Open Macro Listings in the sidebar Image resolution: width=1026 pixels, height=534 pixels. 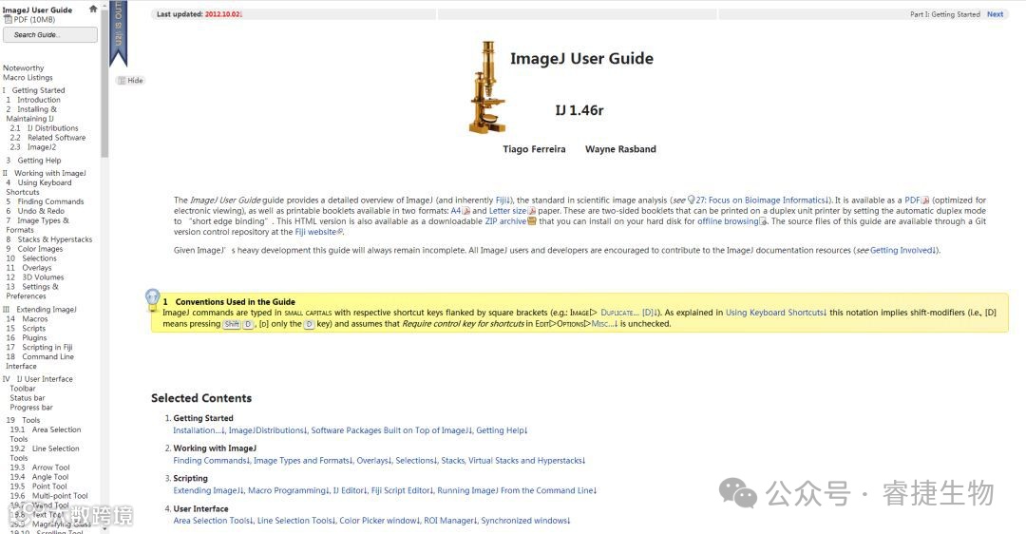[28, 77]
